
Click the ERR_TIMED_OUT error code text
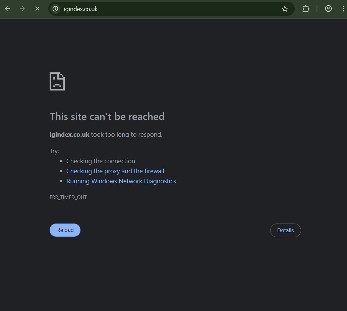point(68,197)
